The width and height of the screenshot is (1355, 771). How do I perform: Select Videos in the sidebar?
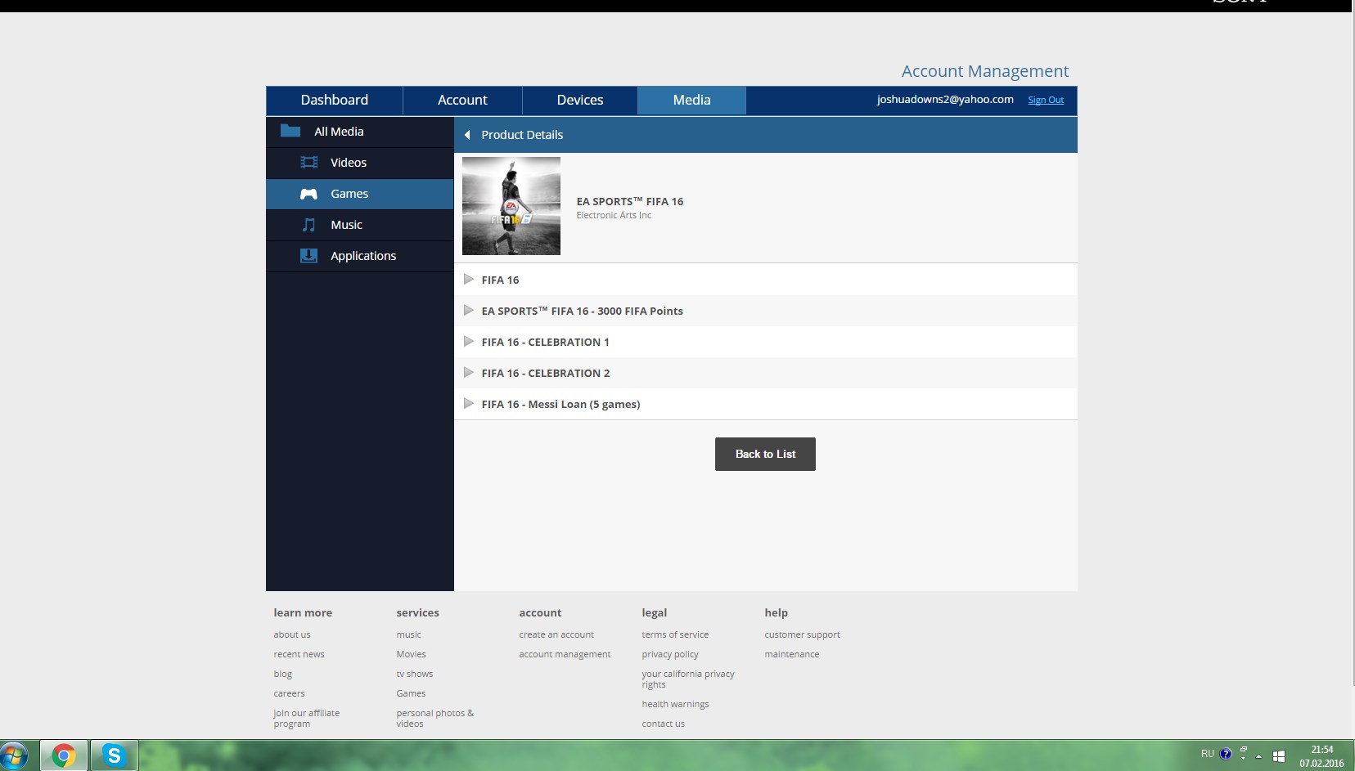click(x=360, y=163)
